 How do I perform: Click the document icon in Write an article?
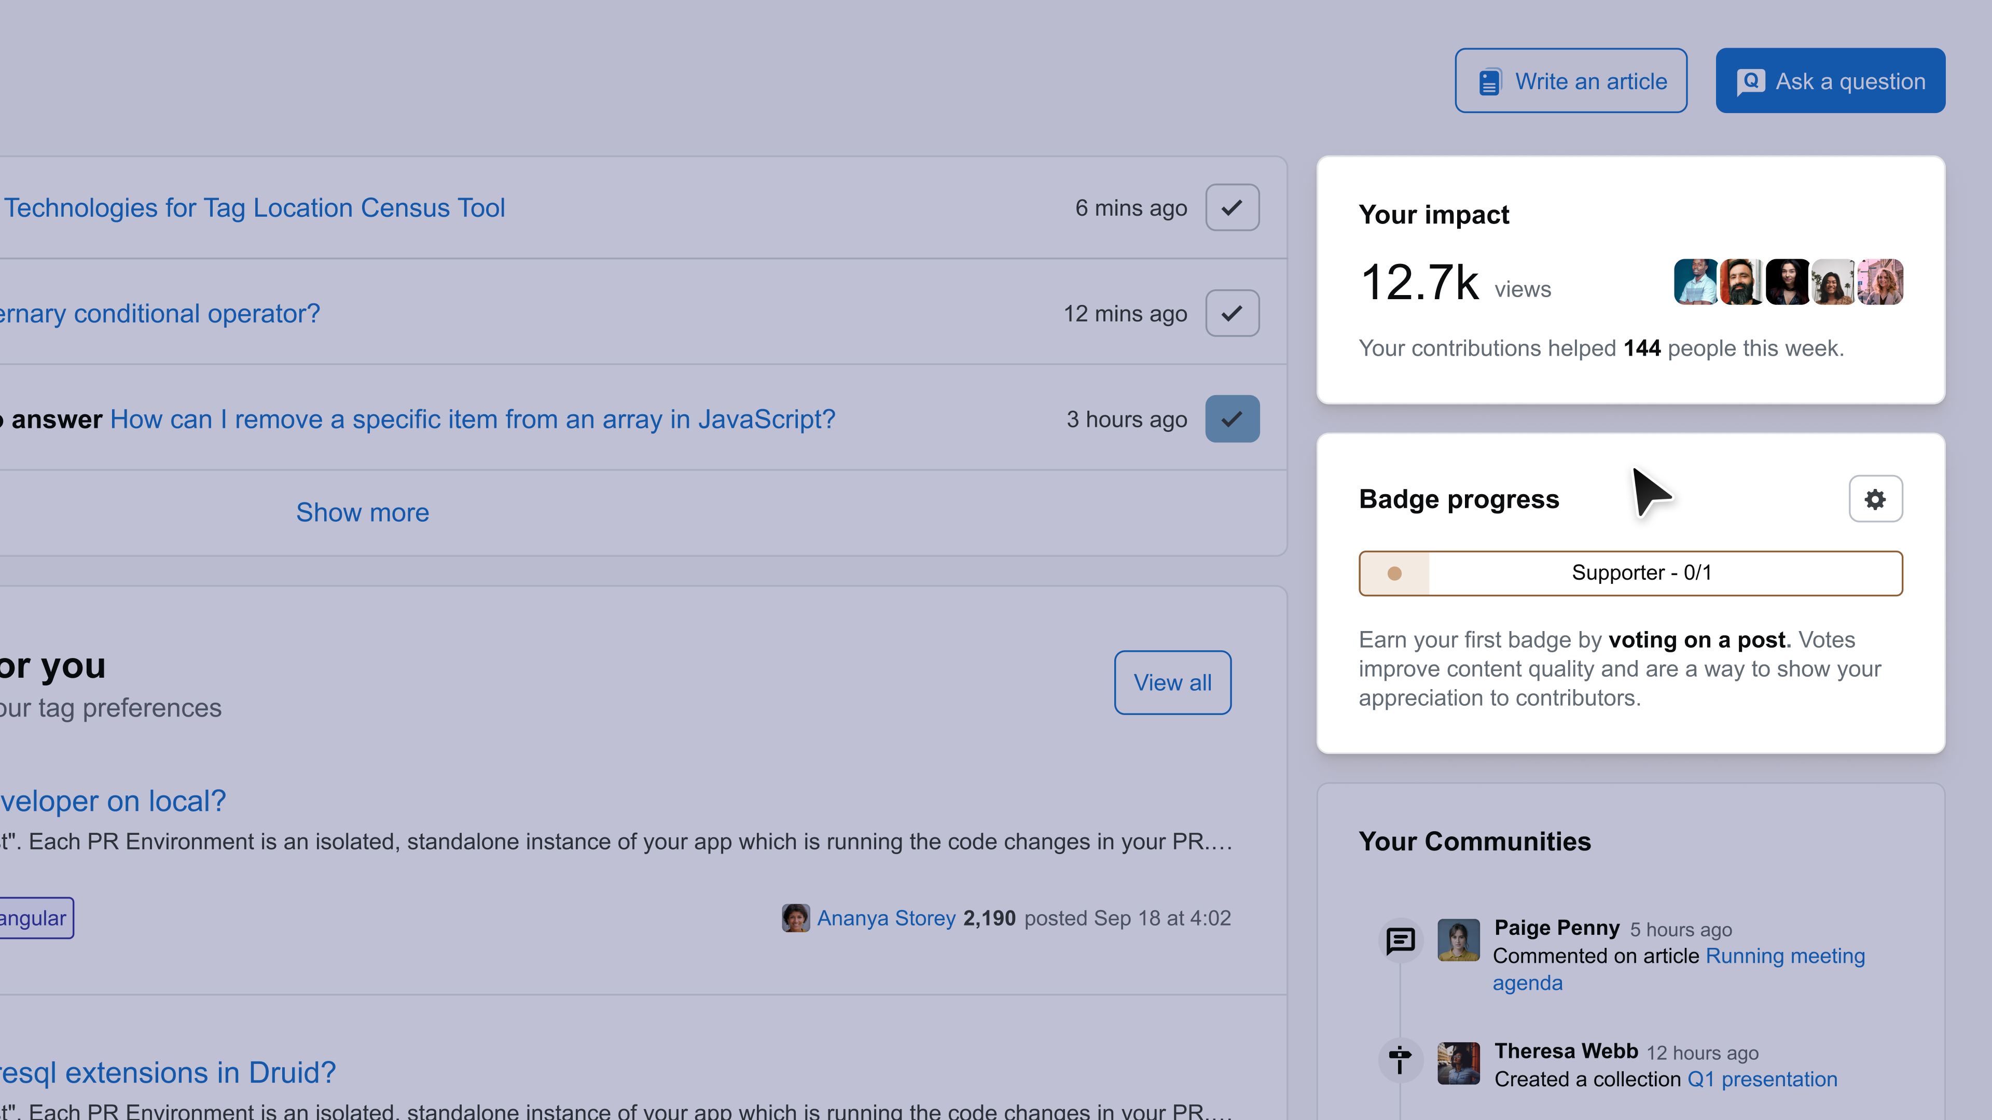click(1489, 82)
